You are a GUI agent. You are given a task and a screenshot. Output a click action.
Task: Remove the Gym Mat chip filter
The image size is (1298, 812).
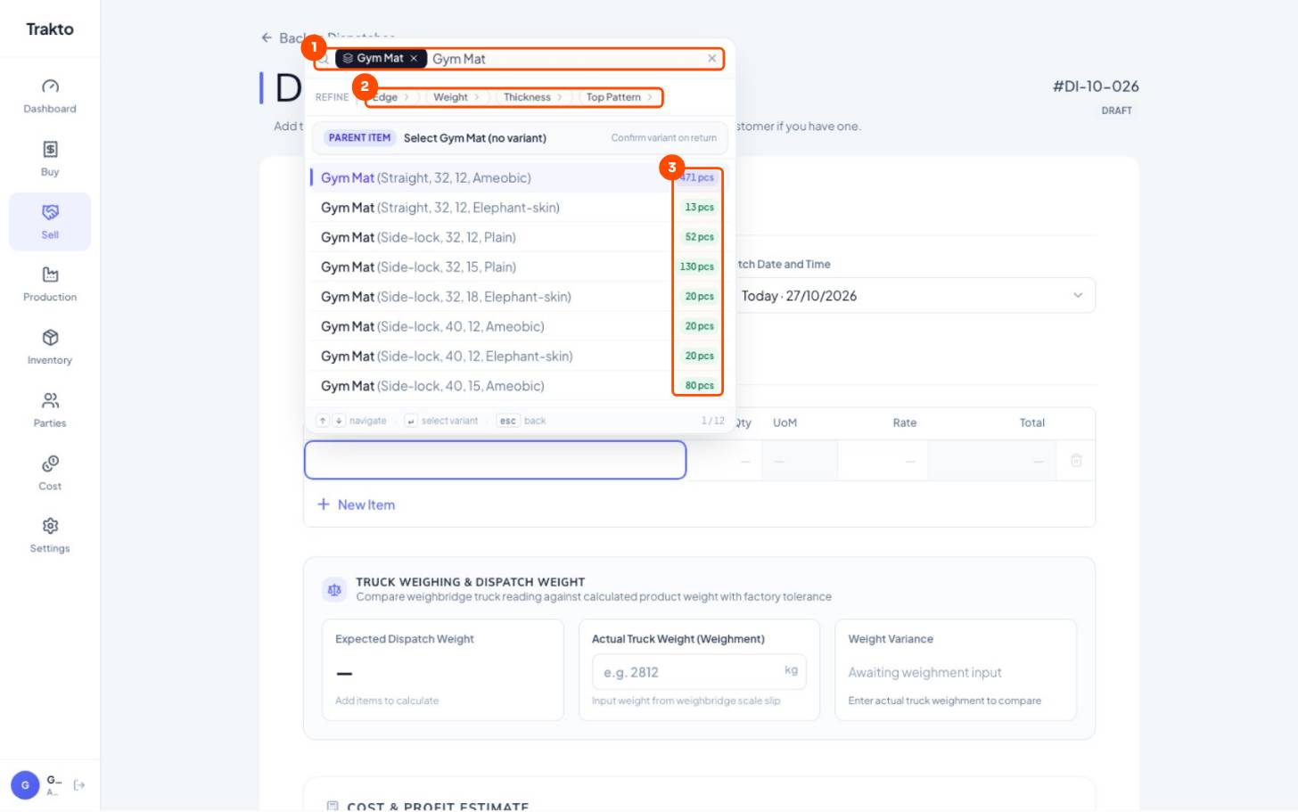414,59
